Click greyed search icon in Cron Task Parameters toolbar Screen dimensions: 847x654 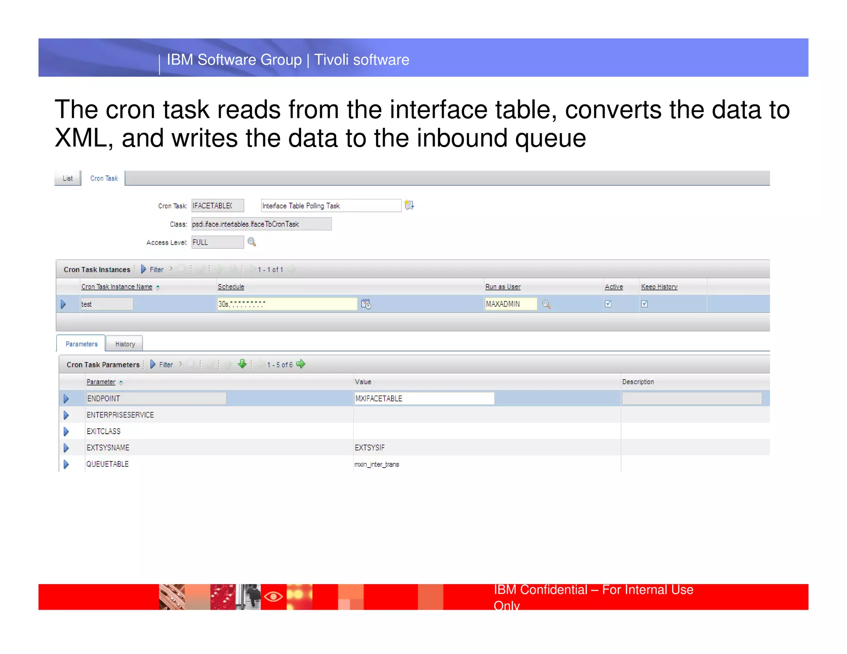tap(191, 364)
